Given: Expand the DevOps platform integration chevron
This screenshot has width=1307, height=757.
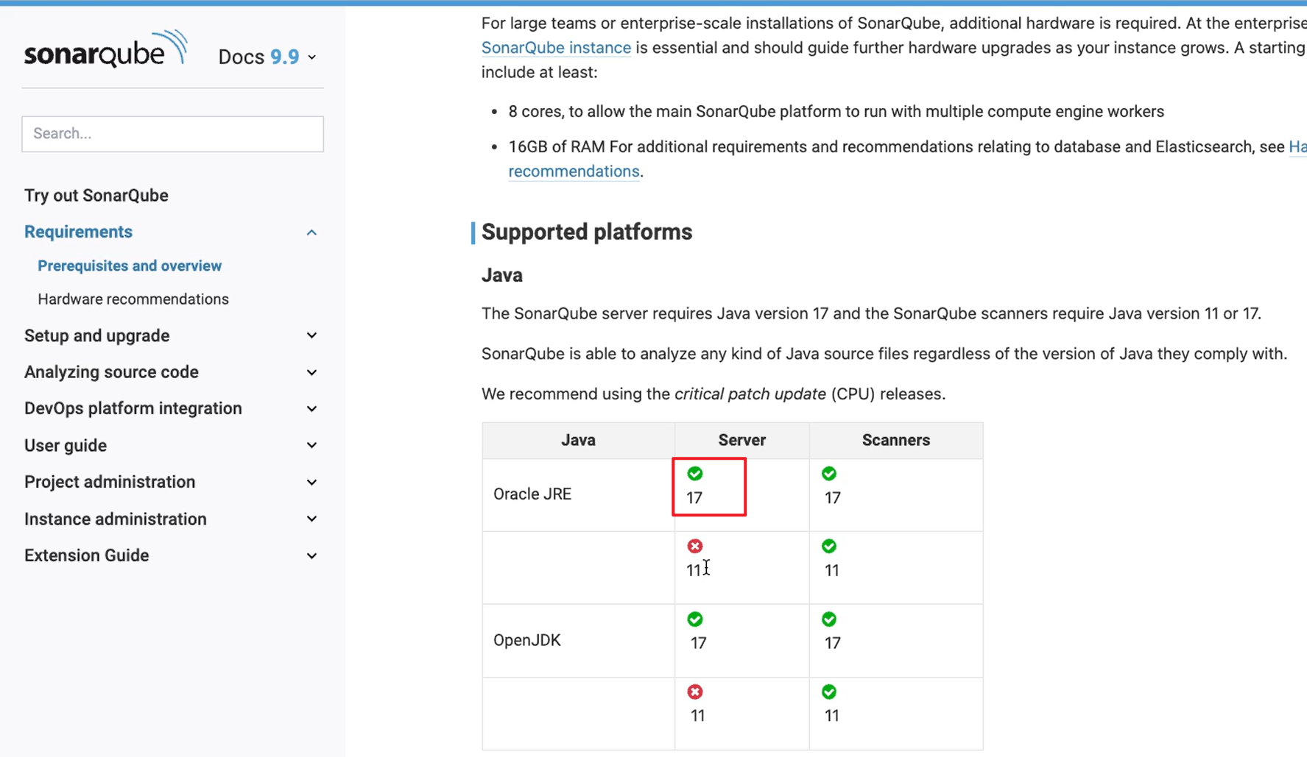Looking at the screenshot, I should [x=311, y=409].
